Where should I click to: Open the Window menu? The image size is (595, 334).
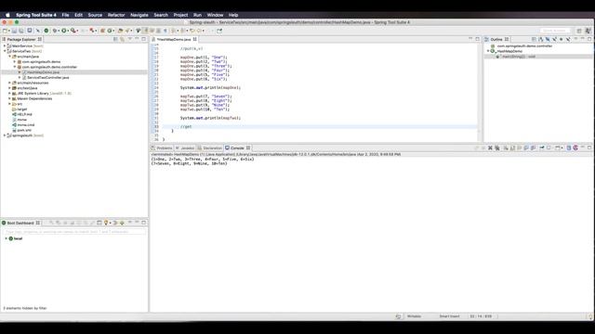(x=215, y=15)
